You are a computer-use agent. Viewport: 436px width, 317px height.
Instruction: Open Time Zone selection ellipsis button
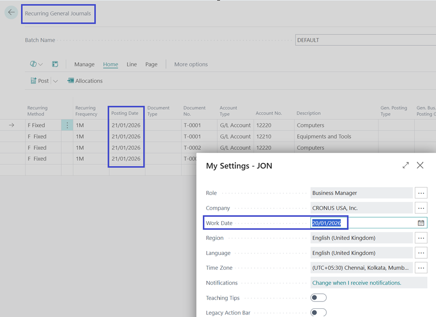point(421,268)
